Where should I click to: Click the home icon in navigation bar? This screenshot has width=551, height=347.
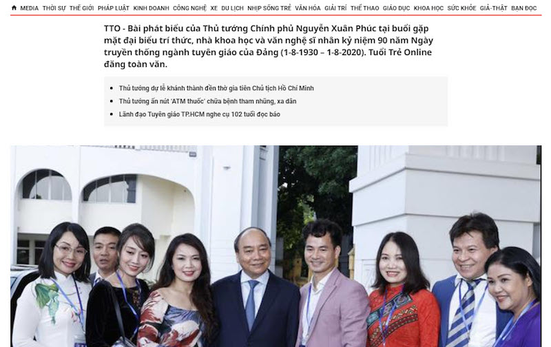pyautogui.click(x=14, y=8)
